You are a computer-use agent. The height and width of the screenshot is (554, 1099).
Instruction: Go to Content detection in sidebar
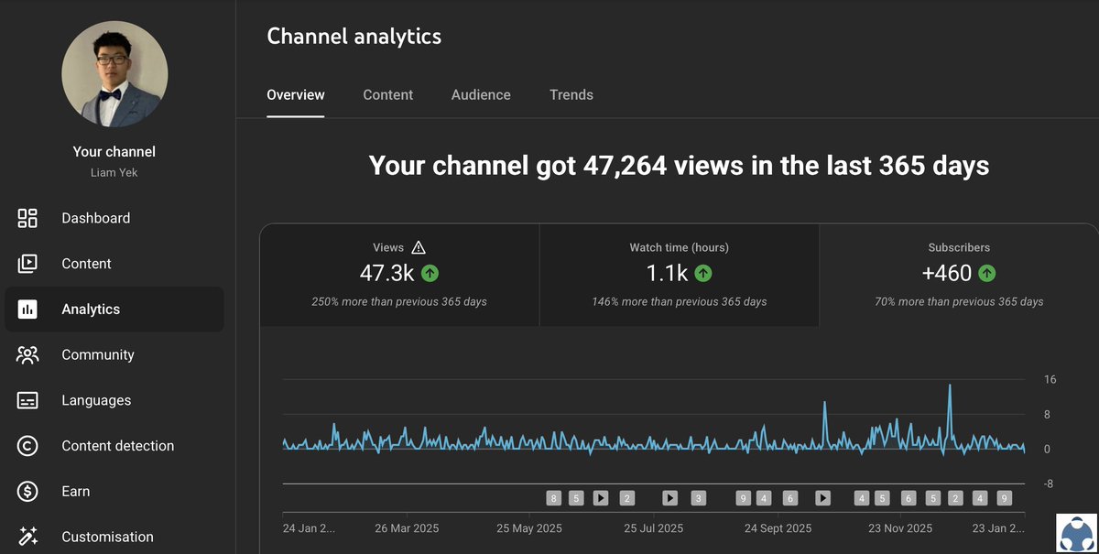(118, 446)
